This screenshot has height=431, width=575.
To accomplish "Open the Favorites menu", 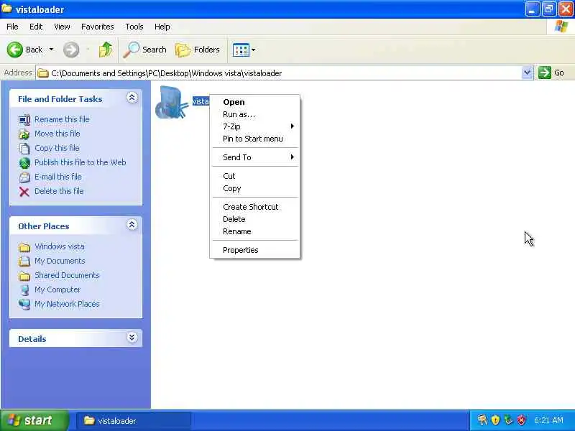I will click(x=98, y=27).
